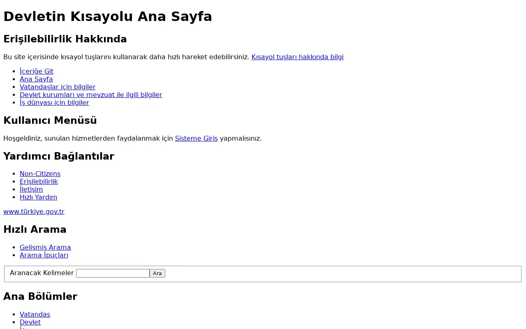Viewport: 526px width, 329px height.
Task: Open the Devlet section link
Action: 30,322
